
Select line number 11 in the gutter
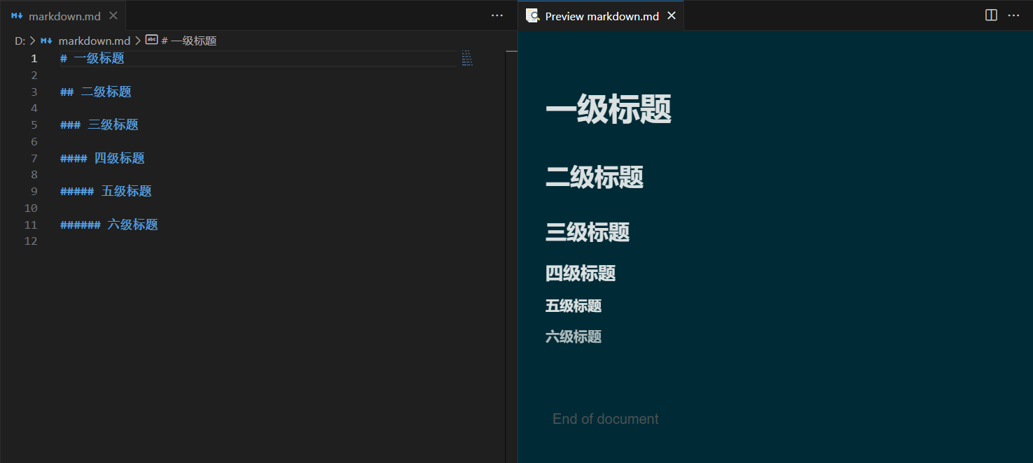(31, 225)
